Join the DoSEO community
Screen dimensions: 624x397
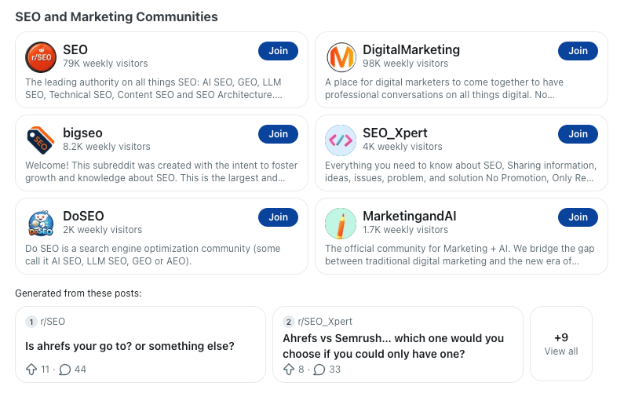[x=278, y=217]
